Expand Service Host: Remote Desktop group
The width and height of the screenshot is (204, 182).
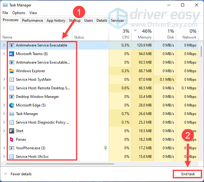[4, 88]
